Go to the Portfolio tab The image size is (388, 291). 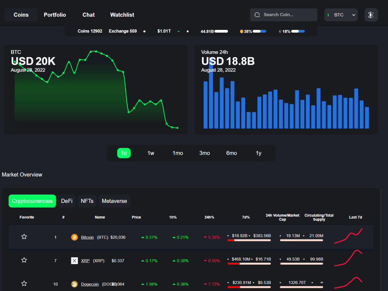click(x=55, y=15)
